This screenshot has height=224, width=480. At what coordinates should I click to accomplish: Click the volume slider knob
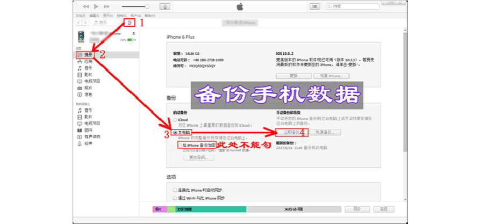(147, 6)
